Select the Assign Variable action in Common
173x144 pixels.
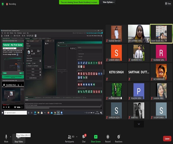[79, 63]
